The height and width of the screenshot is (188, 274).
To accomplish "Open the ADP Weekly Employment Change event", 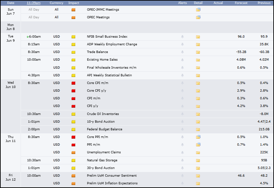I will (112, 44).
